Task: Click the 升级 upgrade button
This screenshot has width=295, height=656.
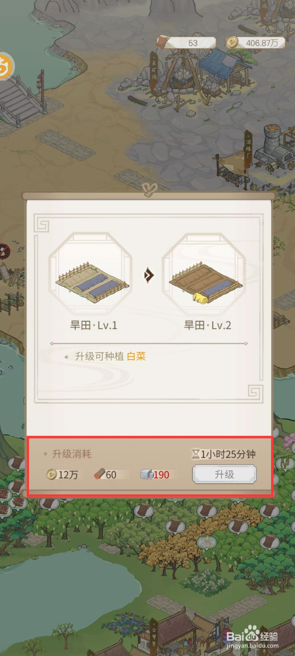Action: 224,474
